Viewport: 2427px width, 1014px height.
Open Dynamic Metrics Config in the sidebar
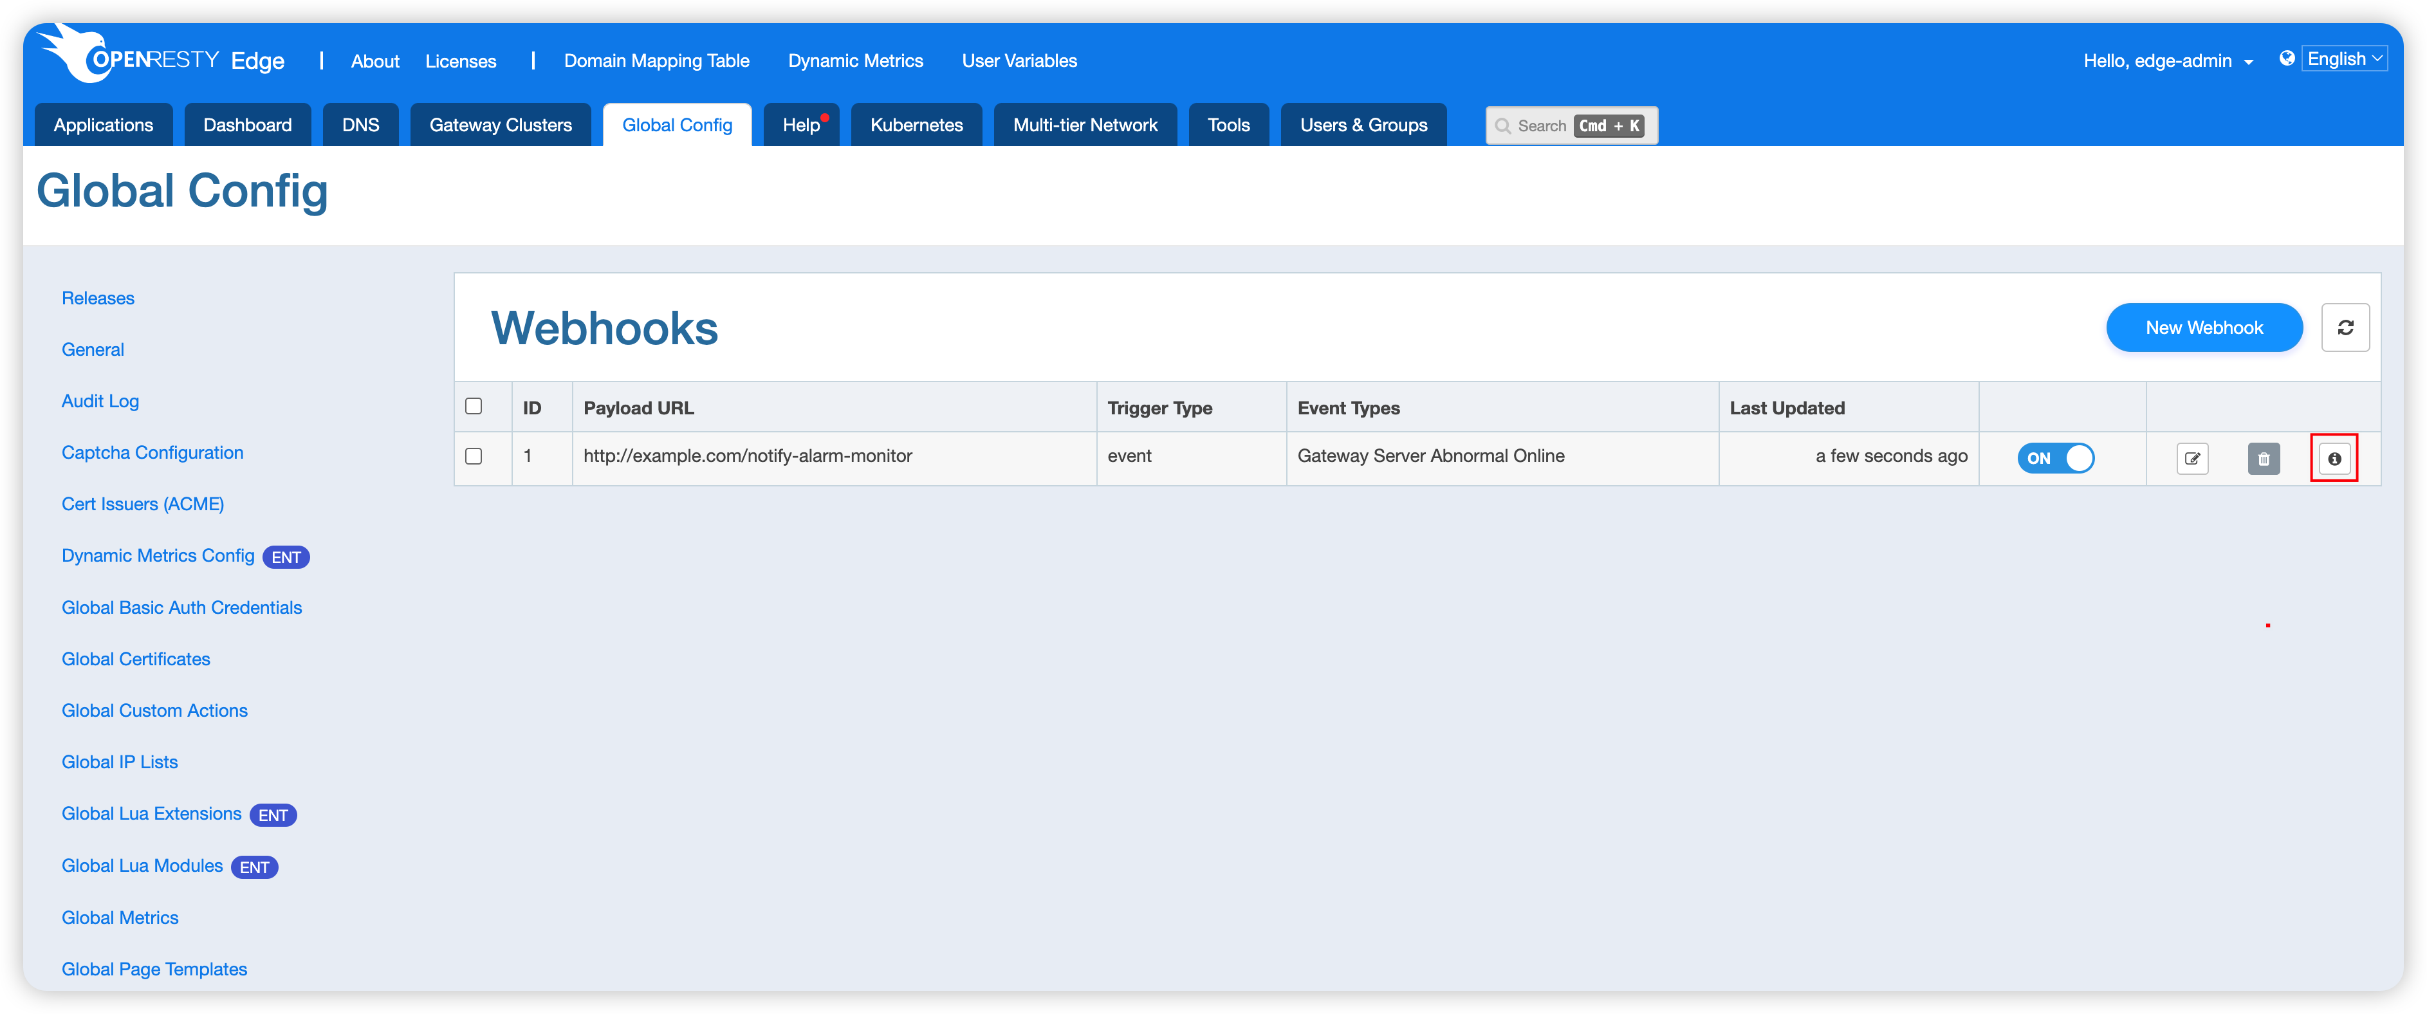pos(158,556)
